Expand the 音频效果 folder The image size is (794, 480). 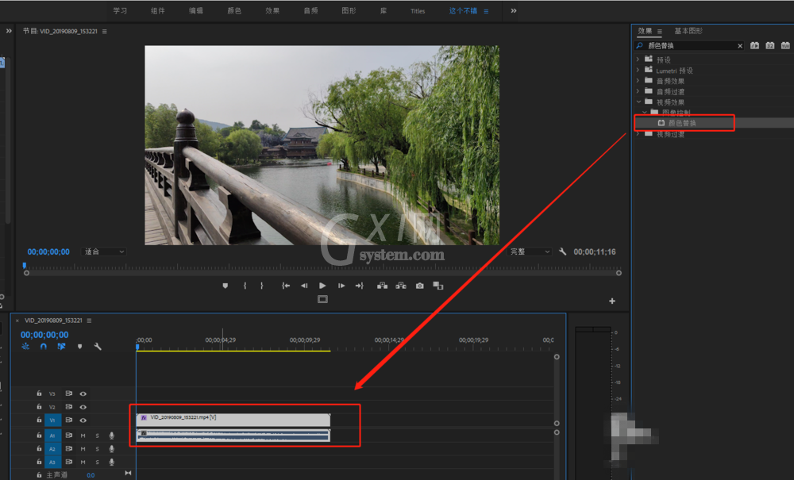638,80
